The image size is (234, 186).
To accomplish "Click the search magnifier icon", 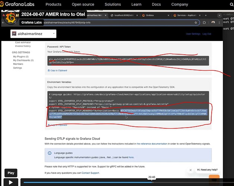I will tap(231, 4).
